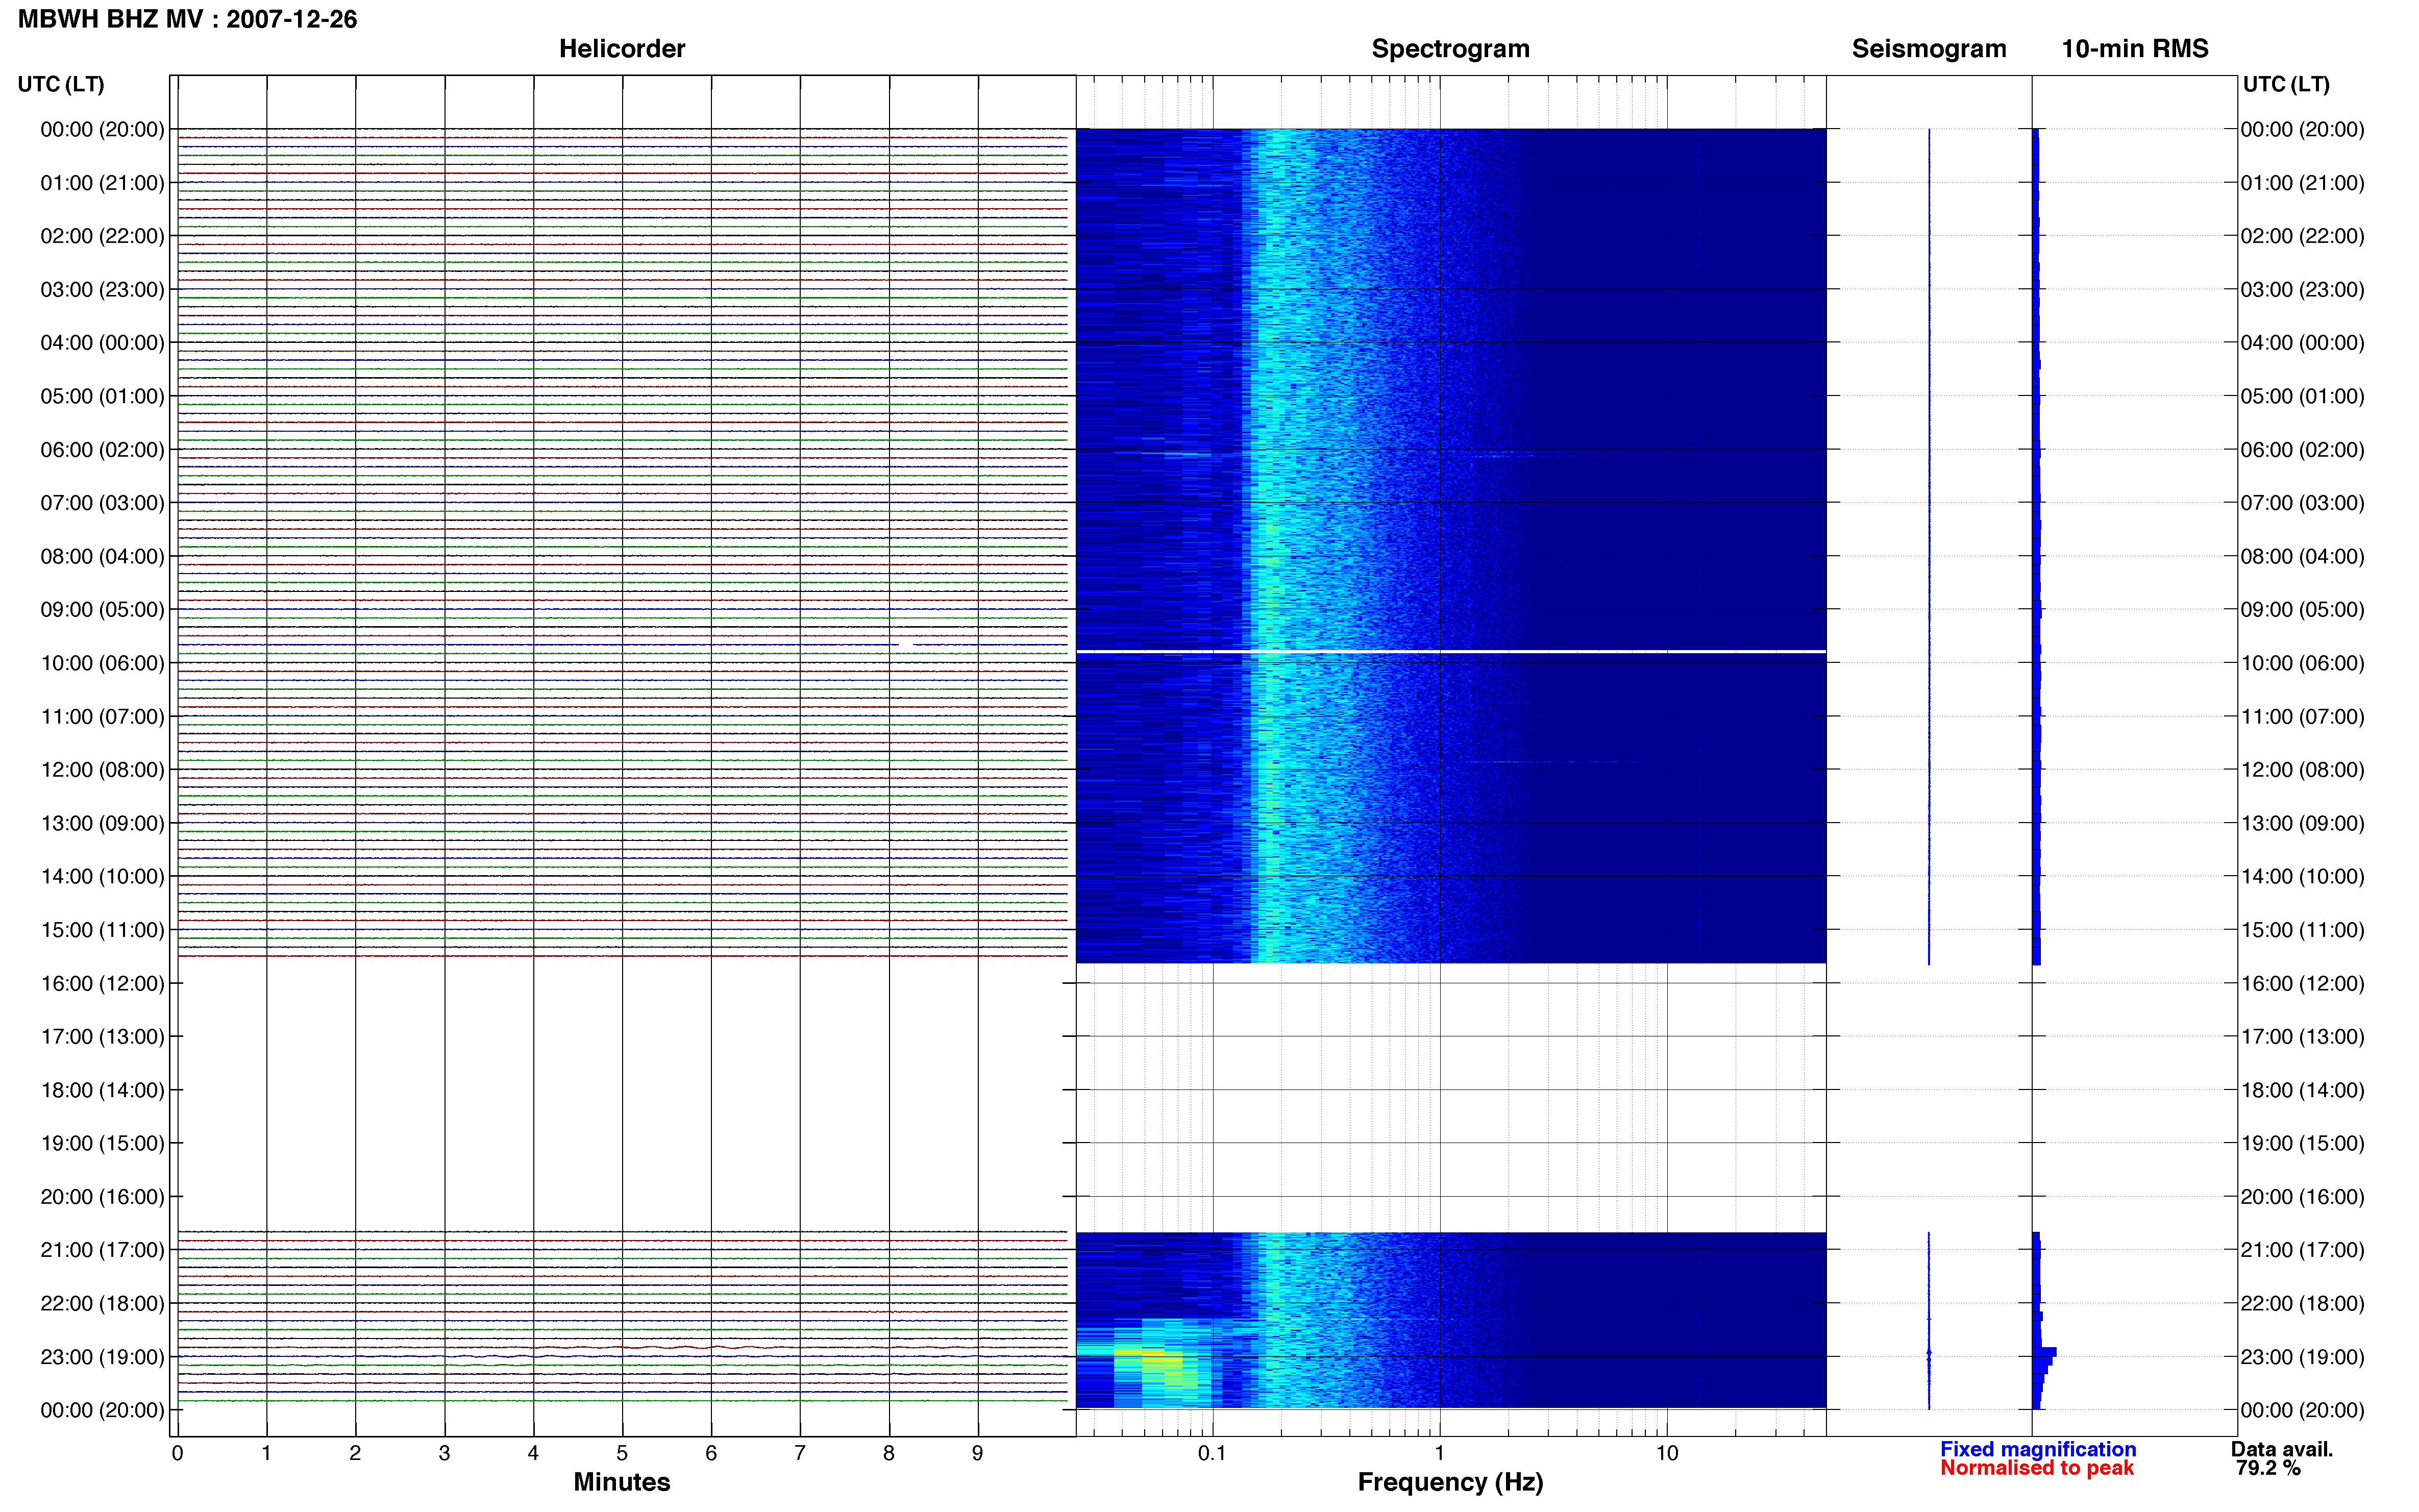The height and width of the screenshot is (1512, 2419).
Task: Click '01:00 (21:00)' on the Helicorder time axis
Action: click(x=102, y=183)
